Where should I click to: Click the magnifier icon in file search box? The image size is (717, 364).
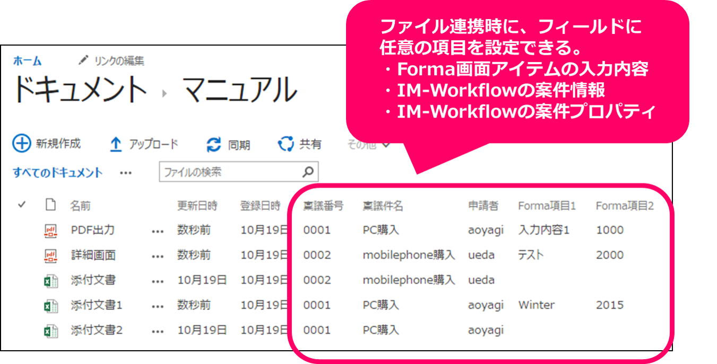307,172
